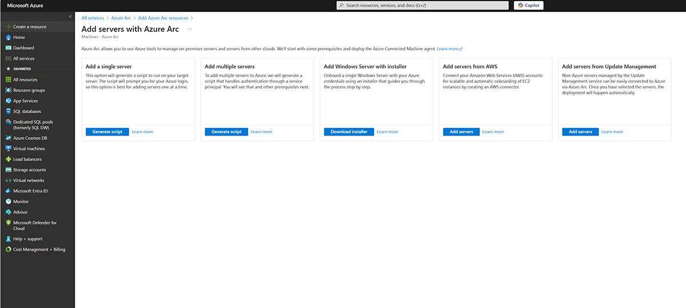The image size is (686, 308).
Task: Open the Copilot button in top bar
Action: coord(528,5)
